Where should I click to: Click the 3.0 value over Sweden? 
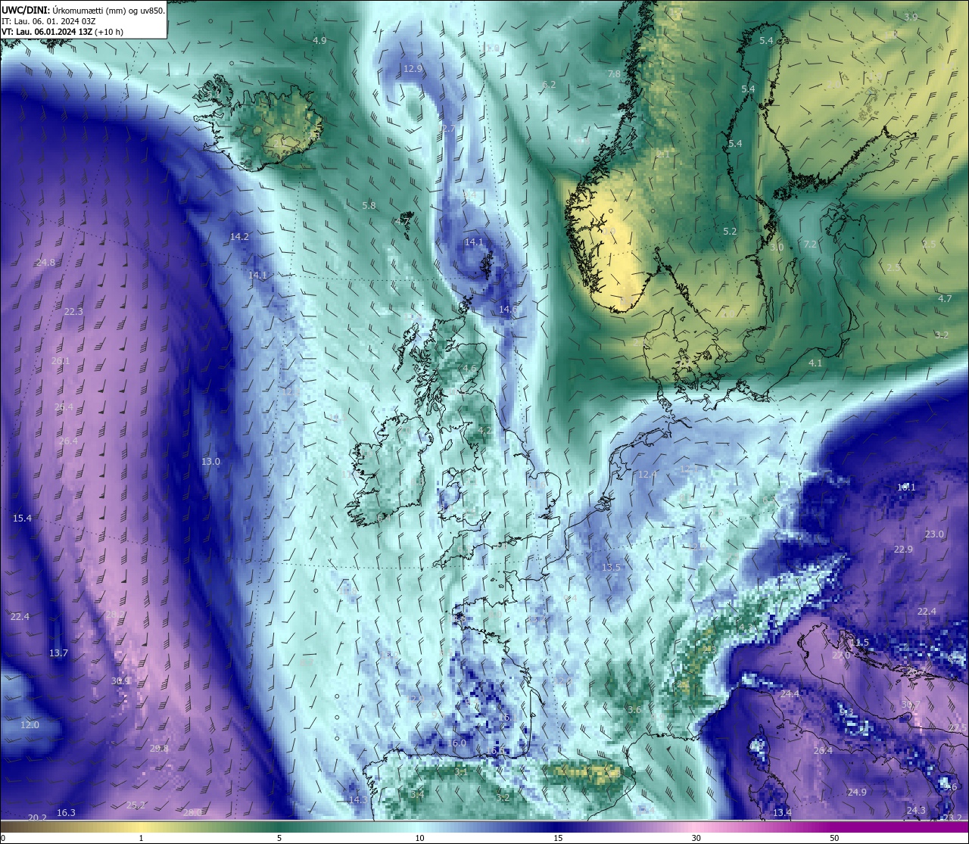[777, 248]
